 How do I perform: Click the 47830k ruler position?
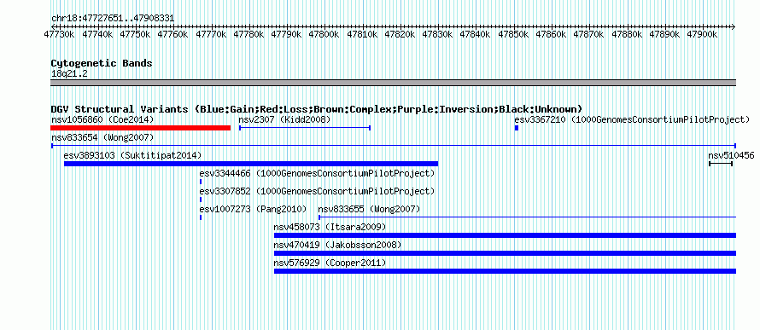pyautogui.click(x=439, y=34)
